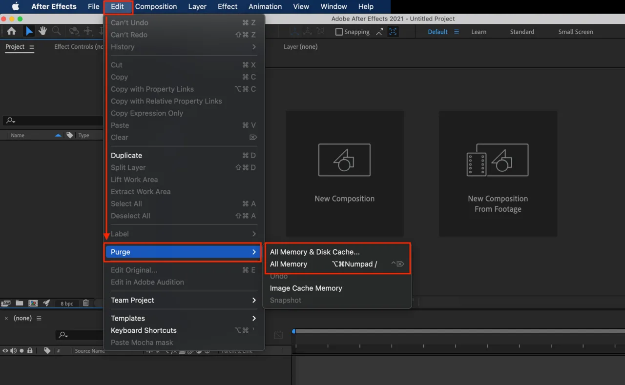Image resolution: width=625 pixels, height=385 pixels.
Task: Switch to the Small Screen workspace
Action: pos(576,32)
